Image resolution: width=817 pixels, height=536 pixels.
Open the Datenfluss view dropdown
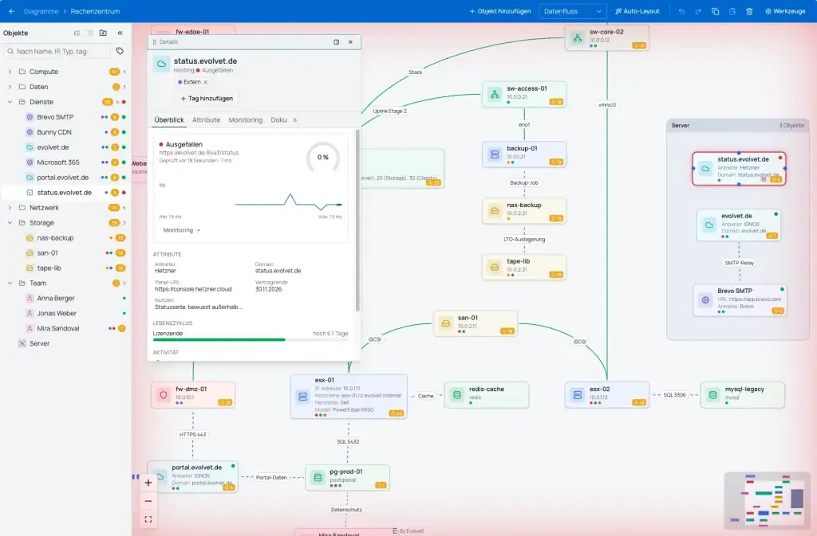pos(572,11)
